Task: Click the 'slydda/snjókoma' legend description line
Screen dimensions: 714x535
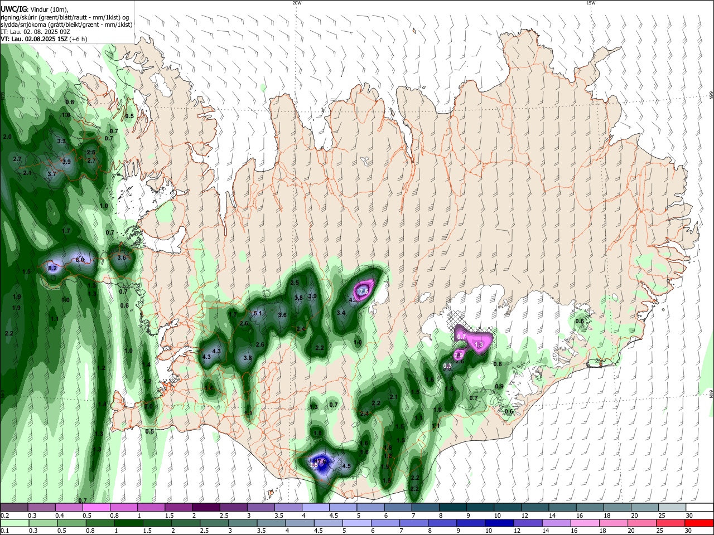Action: 66,25
